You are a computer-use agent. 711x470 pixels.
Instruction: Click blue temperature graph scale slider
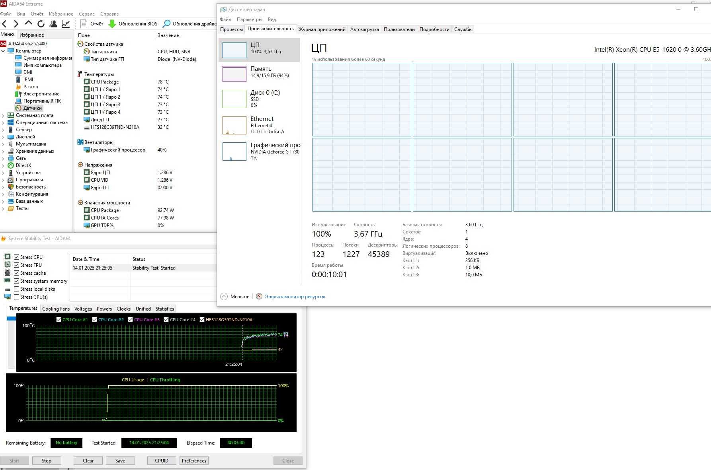[x=11, y=319]
